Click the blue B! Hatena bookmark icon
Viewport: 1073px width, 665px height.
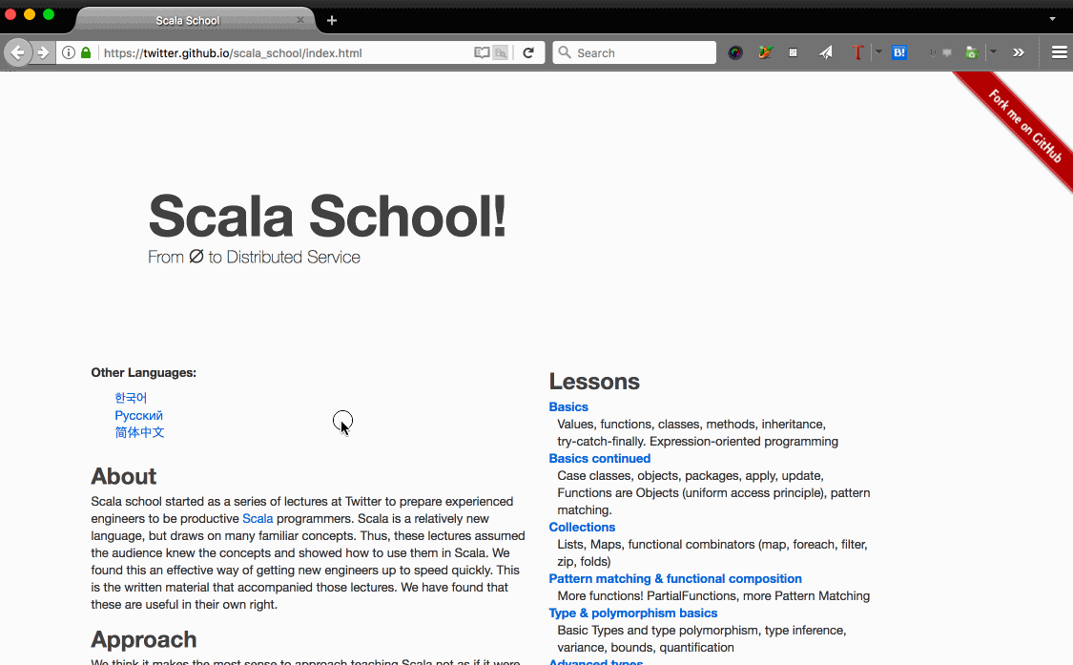pyautogui.click(x=899, y=52)
